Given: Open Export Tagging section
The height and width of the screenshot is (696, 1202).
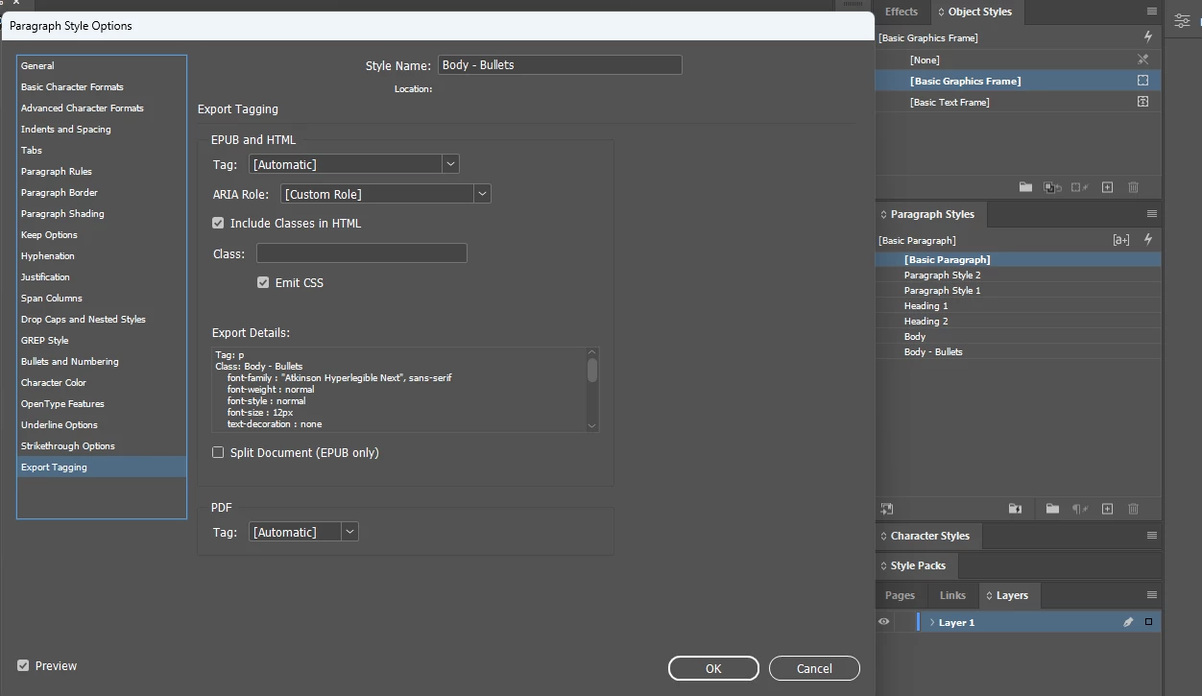Looking at the screenshot, I should tap(102, 467).
